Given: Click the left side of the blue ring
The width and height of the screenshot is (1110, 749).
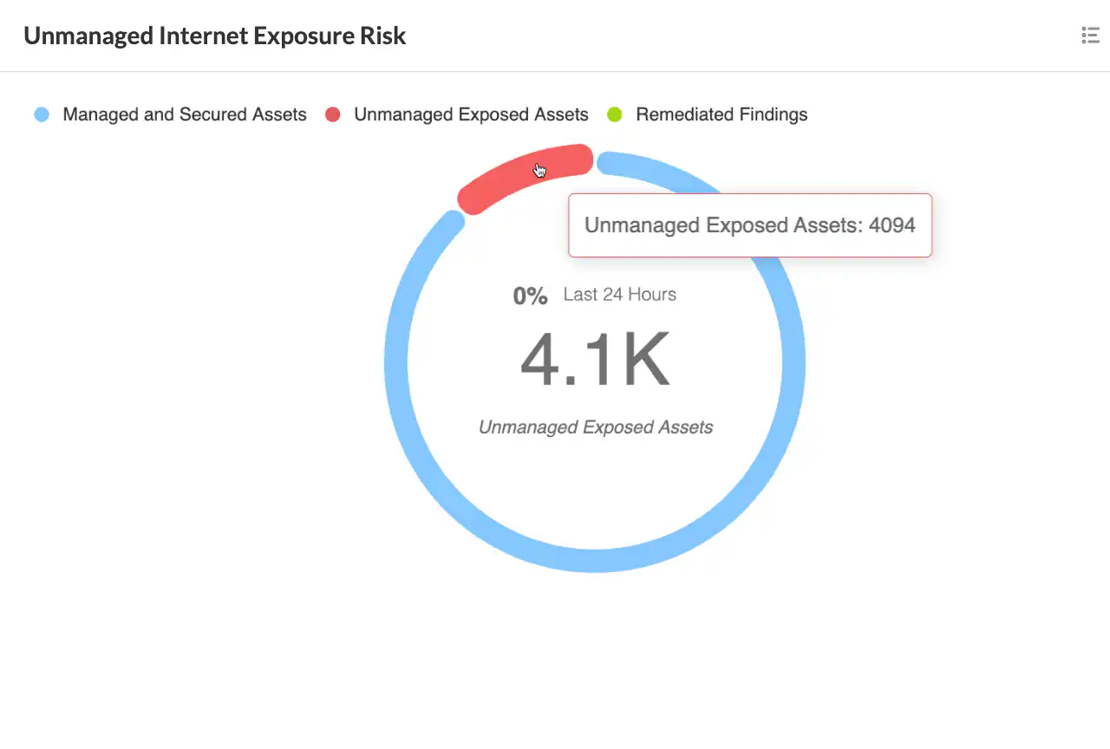Looking at the screenshot, I should tap(395, 362).
